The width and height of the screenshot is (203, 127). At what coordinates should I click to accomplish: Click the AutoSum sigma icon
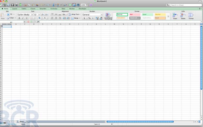[53, 5]
